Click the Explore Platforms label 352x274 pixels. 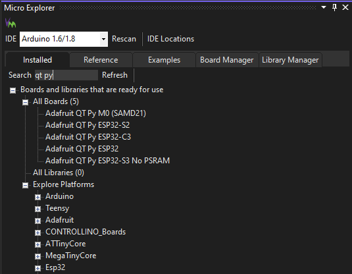pos(64,184)
